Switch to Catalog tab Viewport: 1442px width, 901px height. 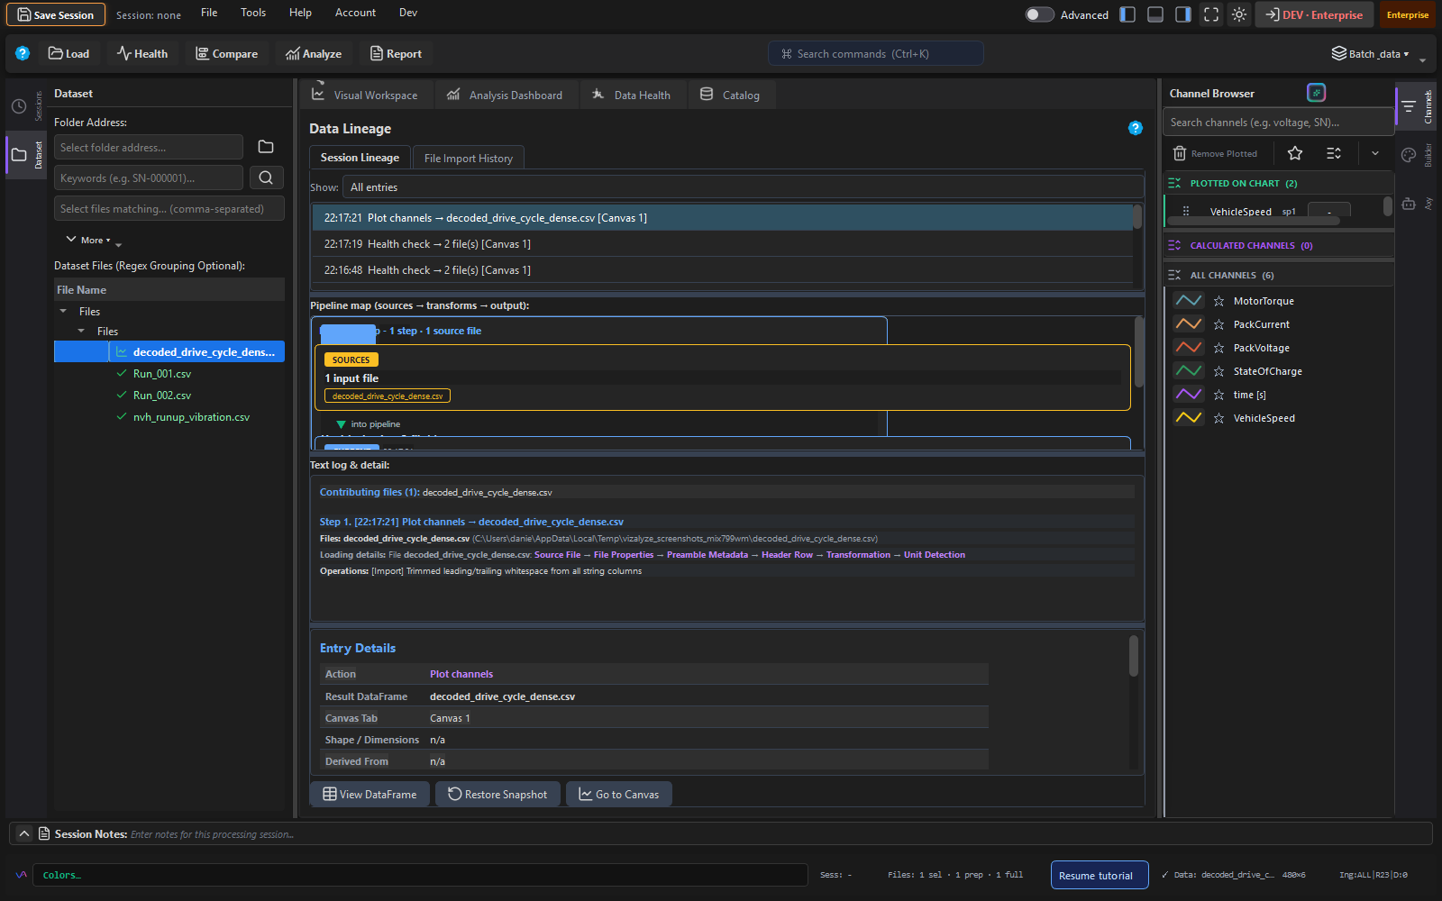(730, 95)
